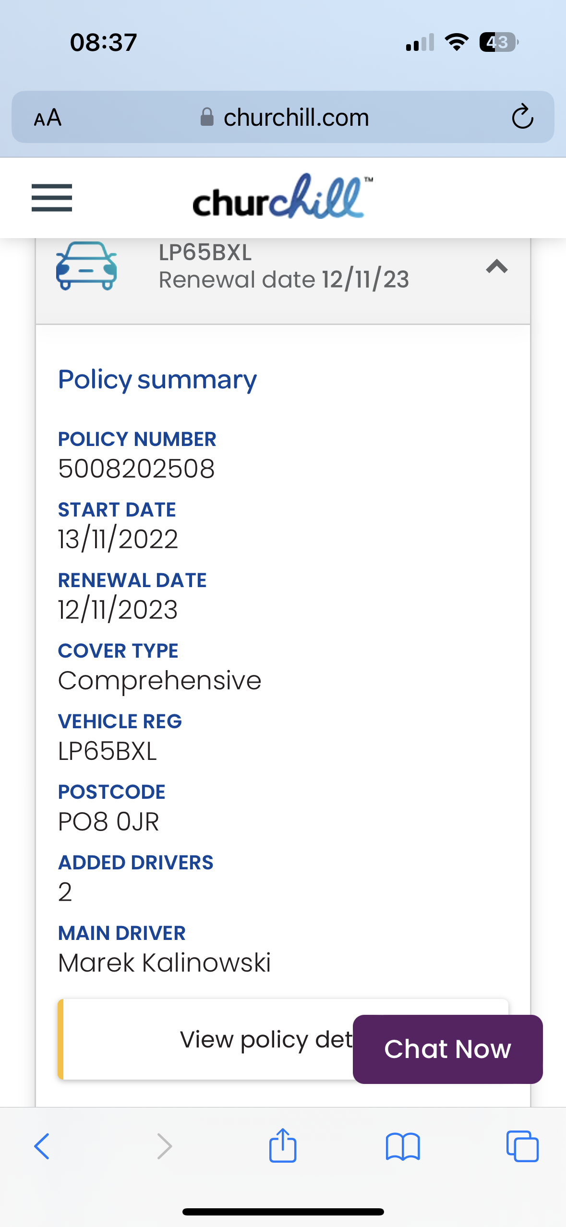Tap the Wi-Fi status icon
The width and height of the screenshot is (566, 1227).
pos(457,42)
